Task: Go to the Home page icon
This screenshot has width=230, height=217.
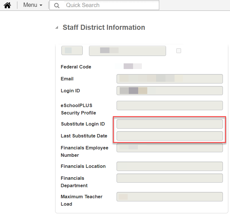Action: point(7,5)
